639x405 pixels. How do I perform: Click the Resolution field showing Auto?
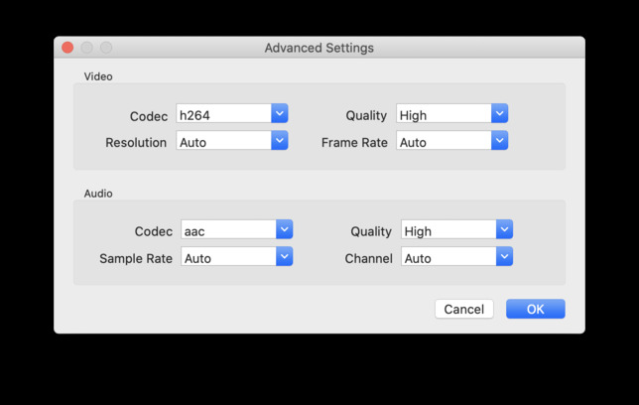pyautogui.click(x=223, y=142)
